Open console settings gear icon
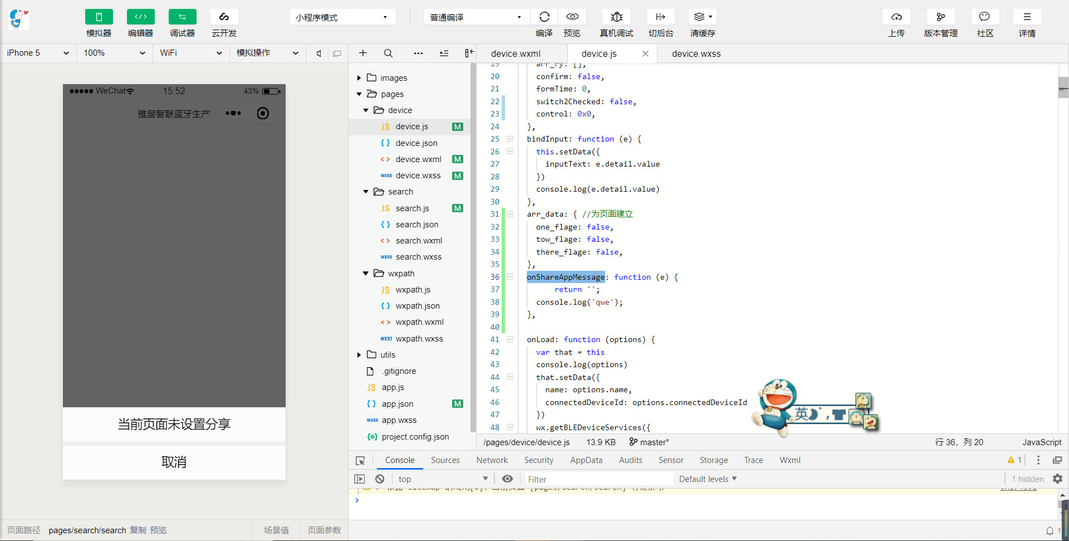Image resolution: width=1069 pixels, height=541 pixels. [1057, 479]
